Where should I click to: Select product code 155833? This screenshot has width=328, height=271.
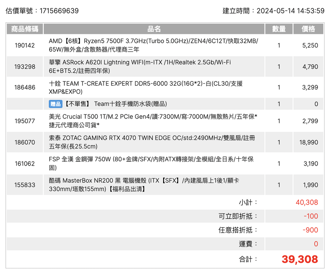tap(25, 185)
